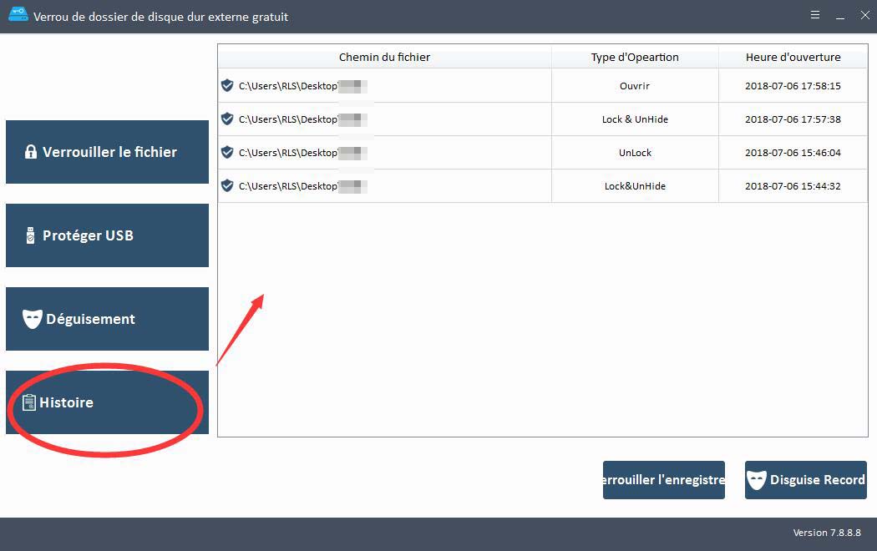Go to the Déguisement section
877x551 pixels.
(x=107, y=319)
